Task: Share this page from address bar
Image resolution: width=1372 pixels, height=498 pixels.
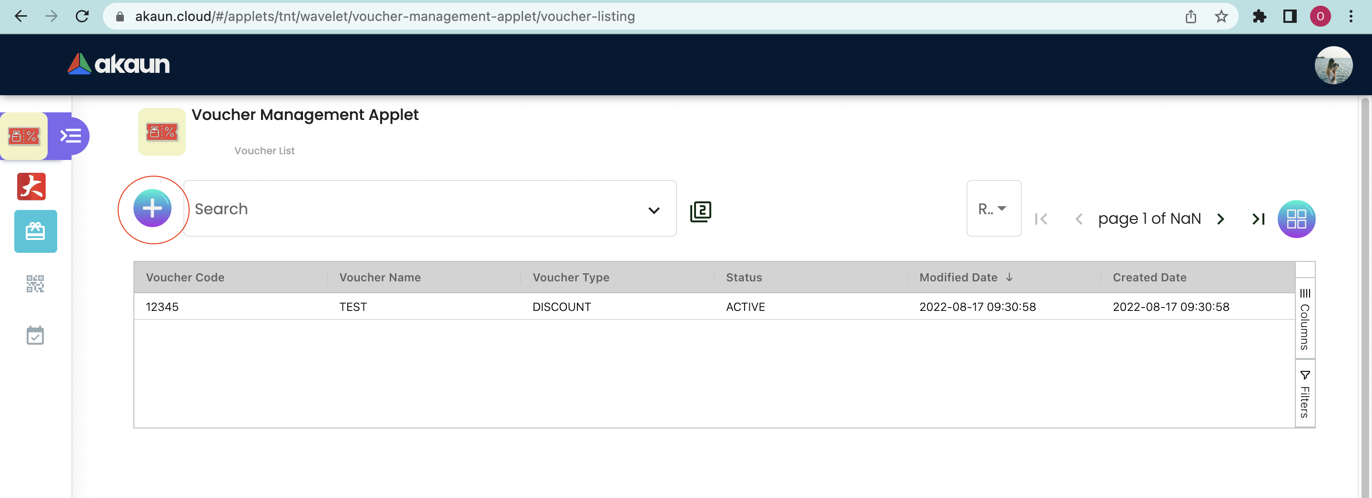Action: [1191, 17]
